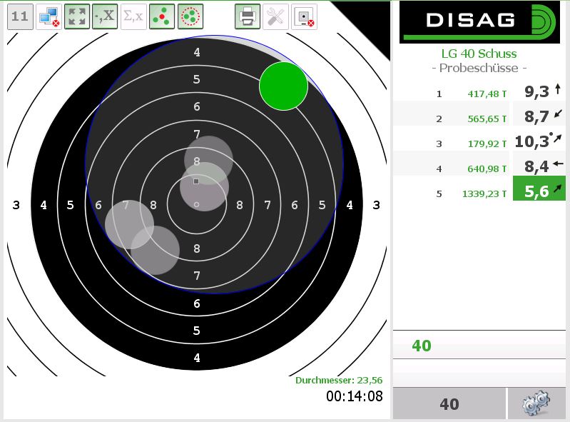The width and height of the screenshot is (570, 422).
Task: Open settings with the gears icon
Action: pyautogui.click(x=536, y=404)
